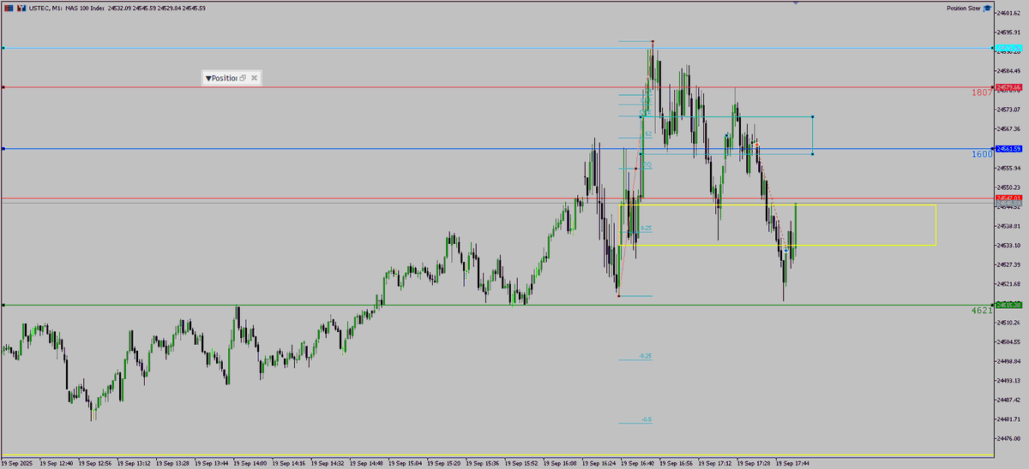
Task: Expand the minimized Position panel triangle
Action: pos(208,78)
